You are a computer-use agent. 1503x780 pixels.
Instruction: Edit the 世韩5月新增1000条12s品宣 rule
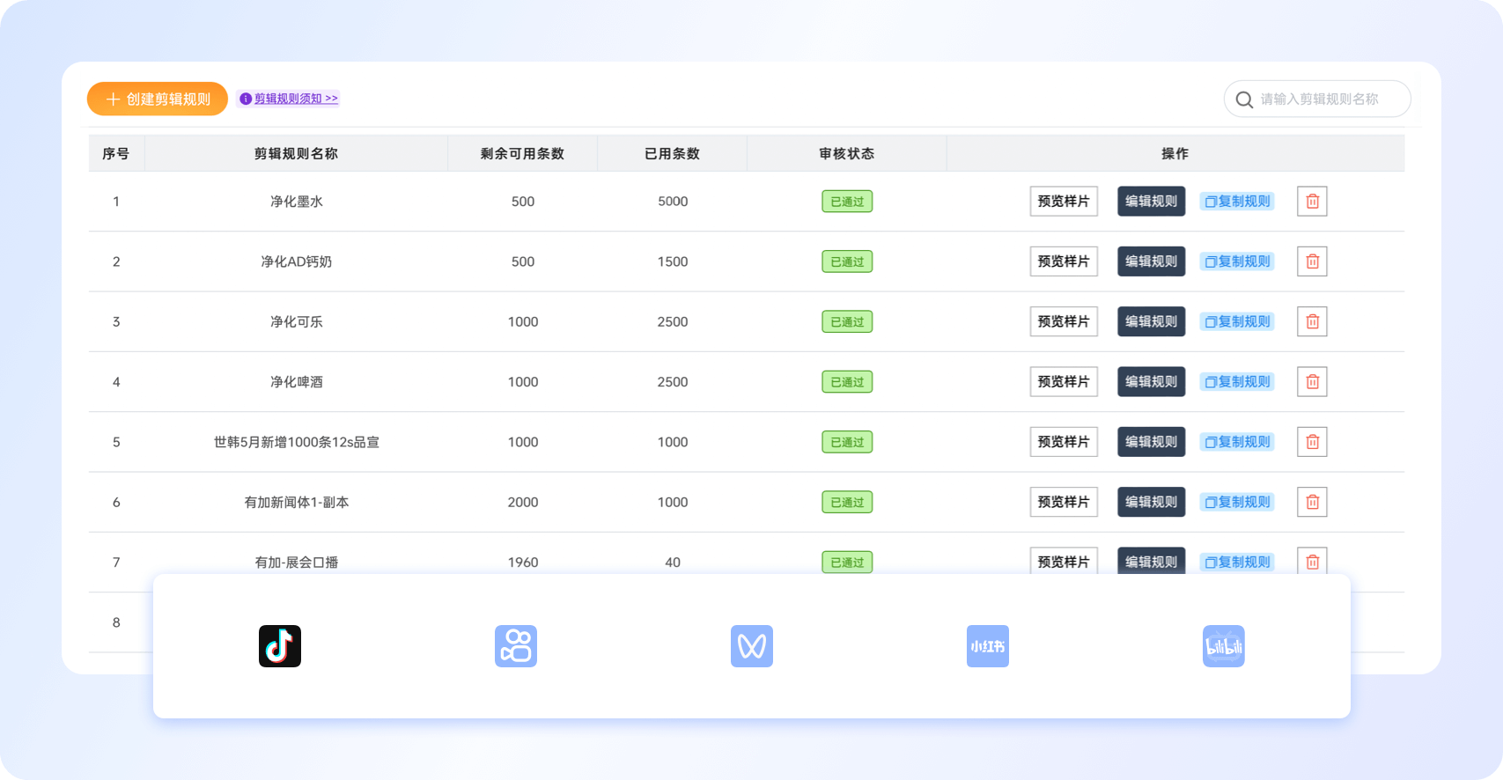tap(1152, 442)
